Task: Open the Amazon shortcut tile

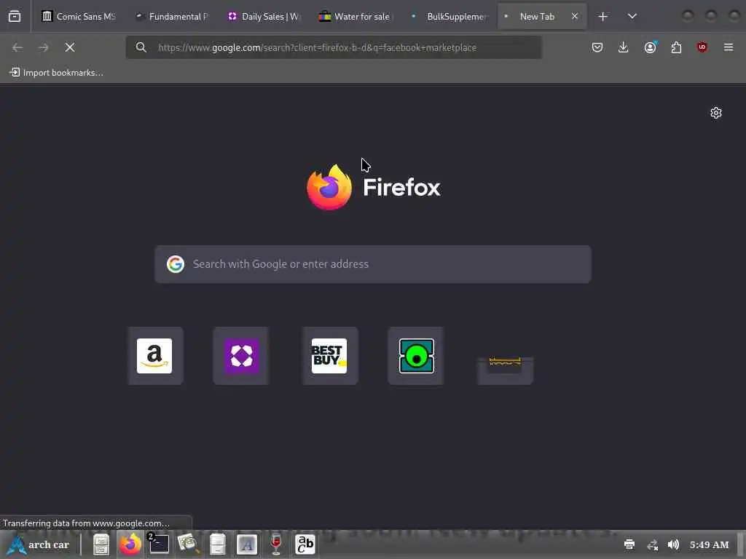Action: tap(155, 356)
